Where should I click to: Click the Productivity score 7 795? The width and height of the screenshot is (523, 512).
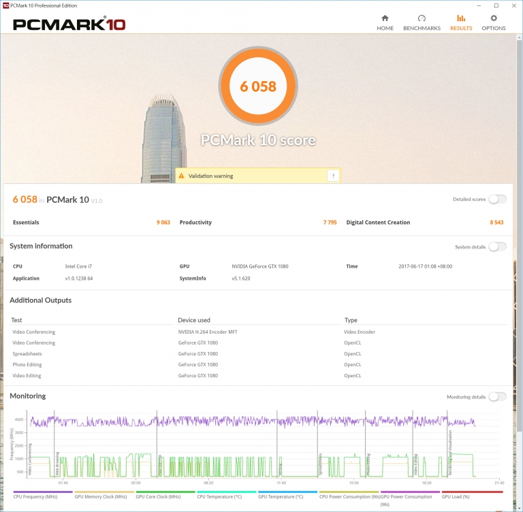pos(330,223)
